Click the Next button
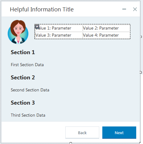The image size is (143, 144). pyautogui.click(x=119, y=133)
